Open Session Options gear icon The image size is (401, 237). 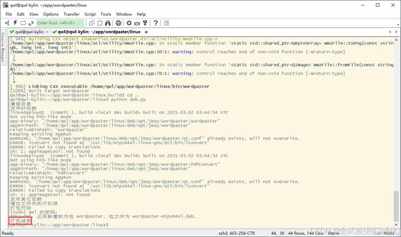129,23
